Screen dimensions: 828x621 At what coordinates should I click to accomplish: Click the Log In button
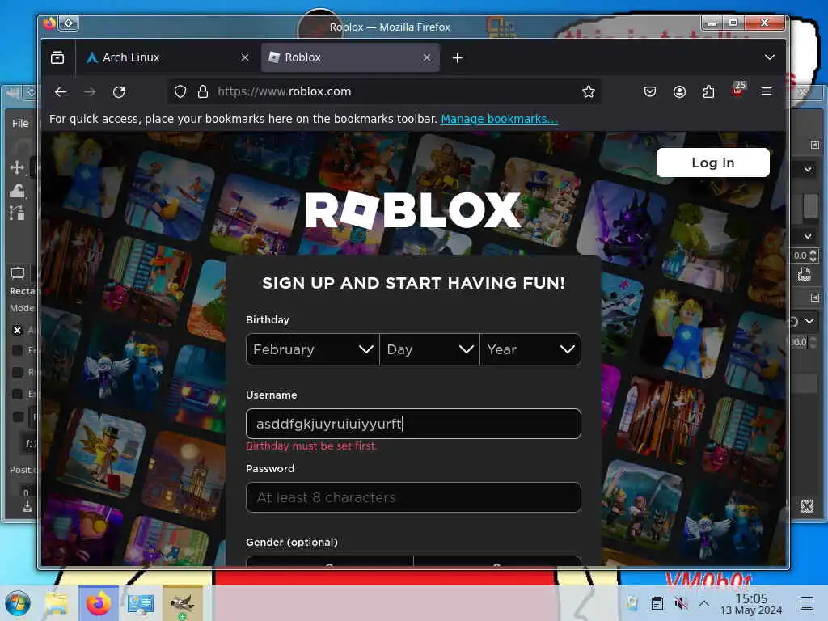[x=712, y=163]
